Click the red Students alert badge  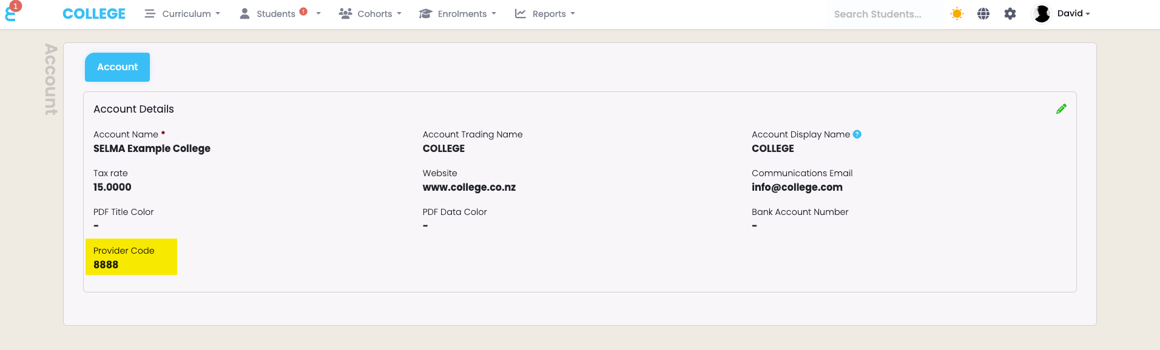click(303, 12)
